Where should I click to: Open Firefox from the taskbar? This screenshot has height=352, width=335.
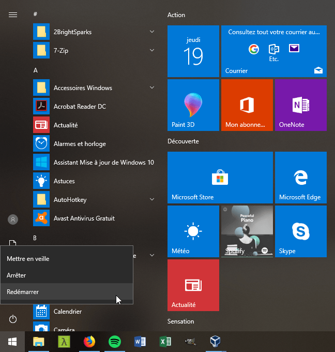click(89, 342)
